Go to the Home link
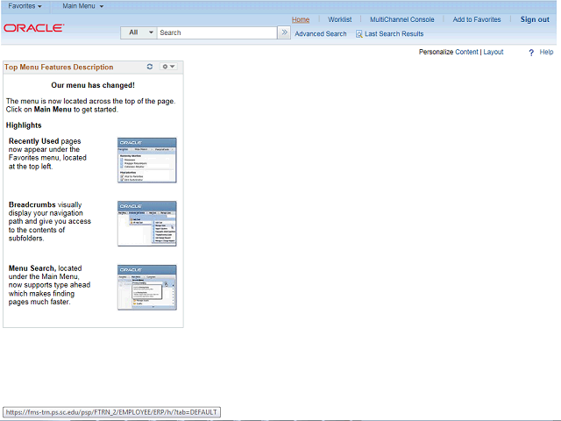The image size is (561, 421). tap(301, 19)
